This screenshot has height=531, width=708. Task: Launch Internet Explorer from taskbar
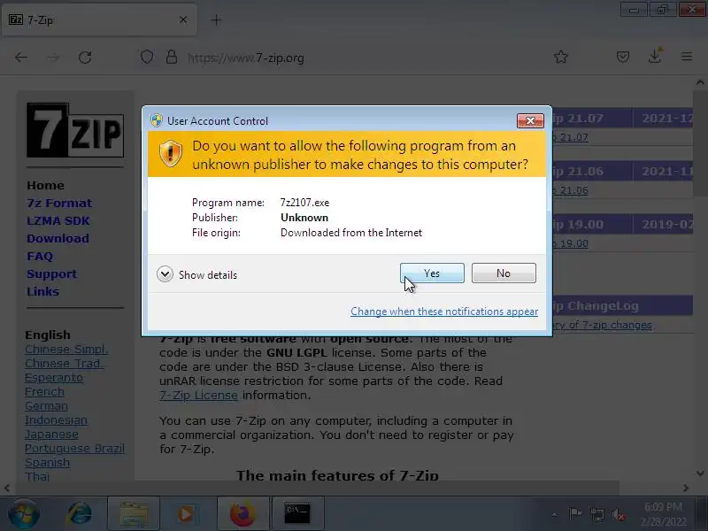coord(80,514)
